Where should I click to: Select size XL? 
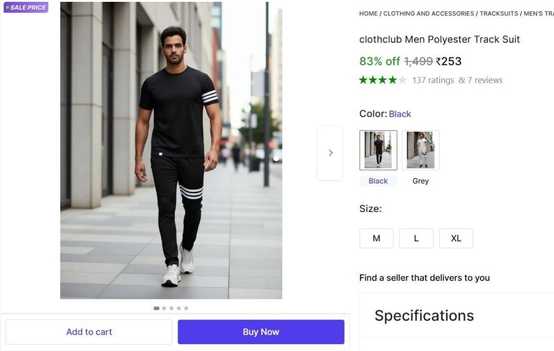pos(456,238)
